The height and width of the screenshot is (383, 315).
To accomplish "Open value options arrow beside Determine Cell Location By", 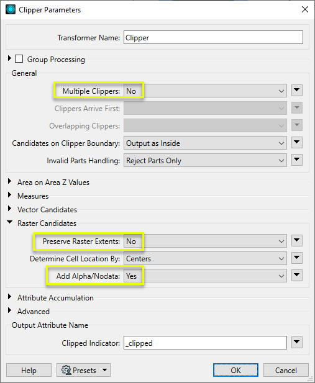I will tap(297, 258).
